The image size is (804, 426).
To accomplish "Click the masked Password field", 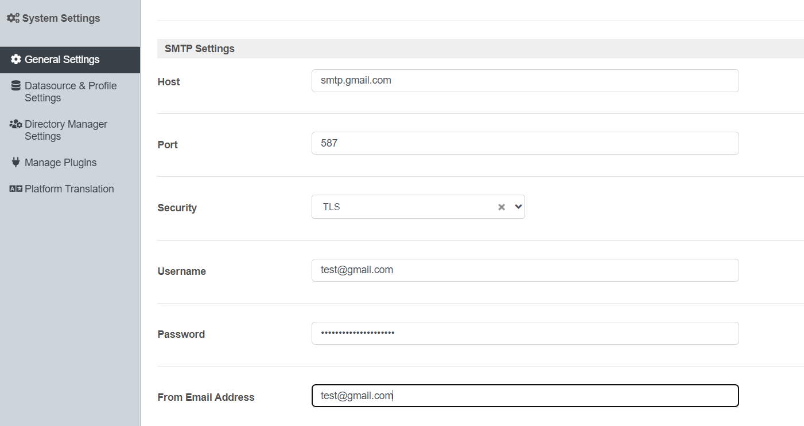I will 525,333.
